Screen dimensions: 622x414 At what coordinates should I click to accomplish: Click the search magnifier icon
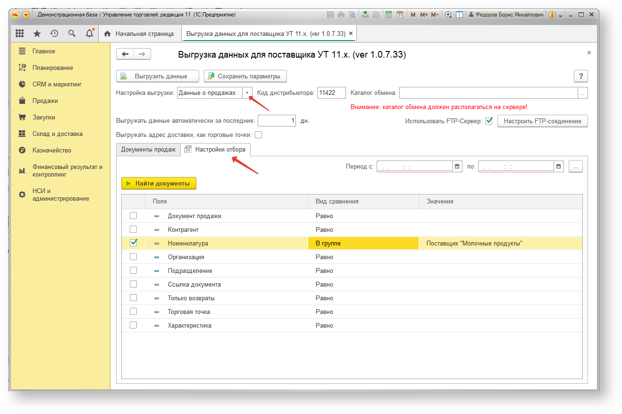(x=72, y=34)
